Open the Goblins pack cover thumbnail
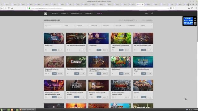 (121, 62)
